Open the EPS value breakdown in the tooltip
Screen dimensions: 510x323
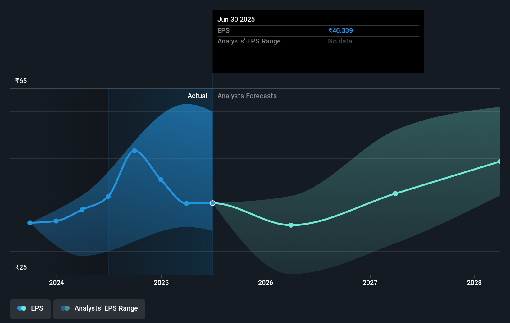(x=340, y=30)
